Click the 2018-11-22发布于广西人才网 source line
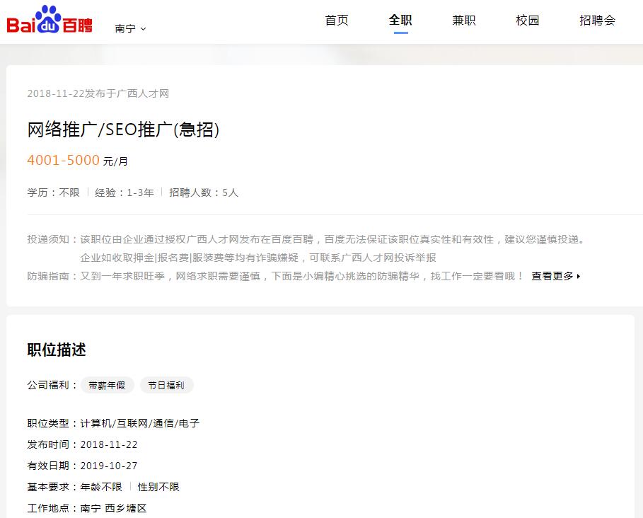The height and width of the screenshot is (518, 643). pyautogui.click(x=98, y=93)
